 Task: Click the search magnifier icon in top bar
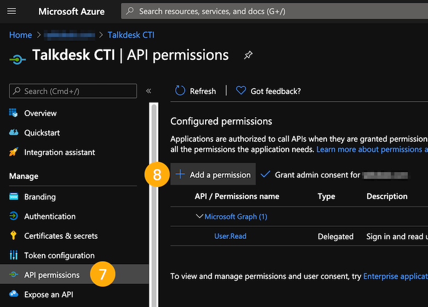[x=130, y=11]
